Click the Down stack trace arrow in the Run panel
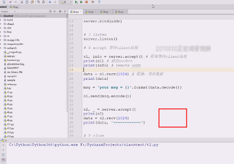The image size is (234, 164). pyautogui.click(x=3, y=150)
